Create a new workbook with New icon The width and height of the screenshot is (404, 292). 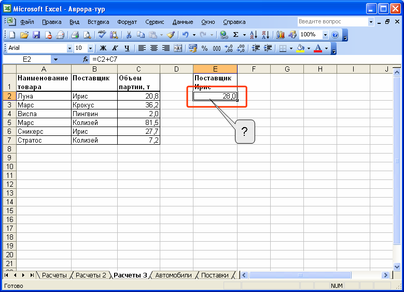[x=12, y=35]
